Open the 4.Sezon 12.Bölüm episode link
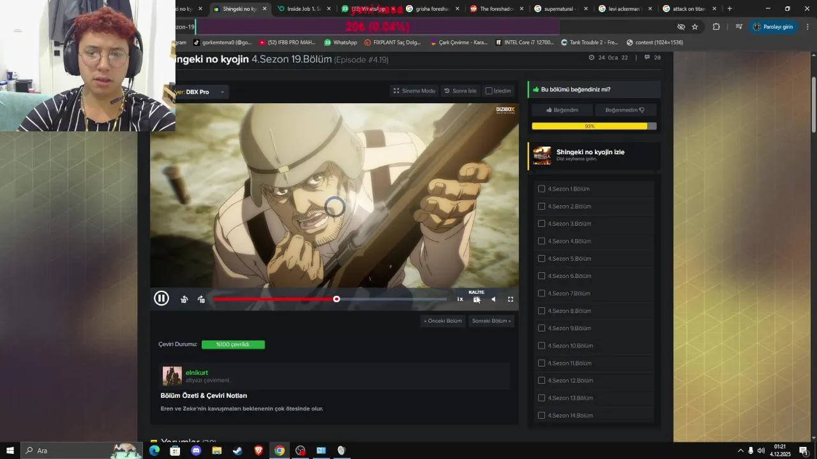The image size is (817, 459). click(571, 381)
